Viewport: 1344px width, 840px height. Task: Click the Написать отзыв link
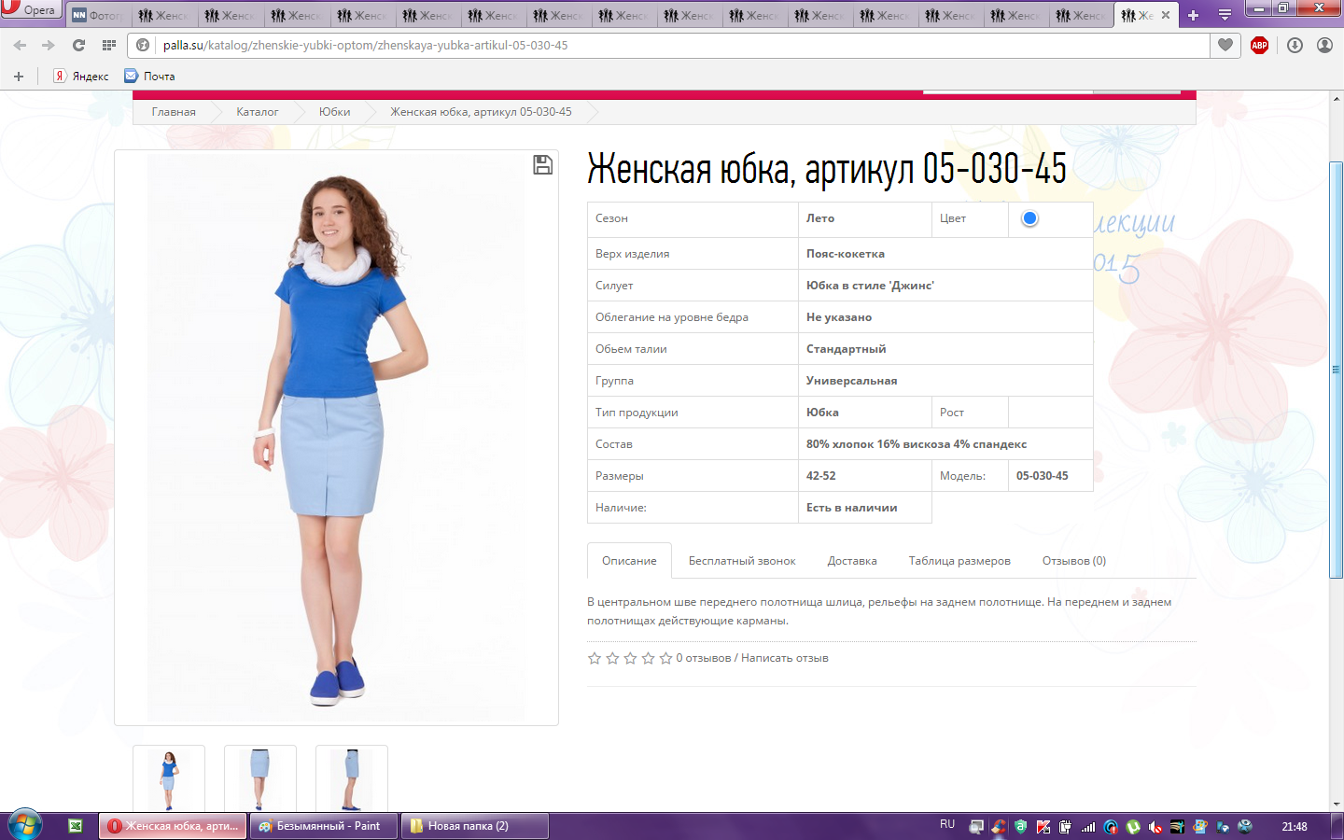784,658
